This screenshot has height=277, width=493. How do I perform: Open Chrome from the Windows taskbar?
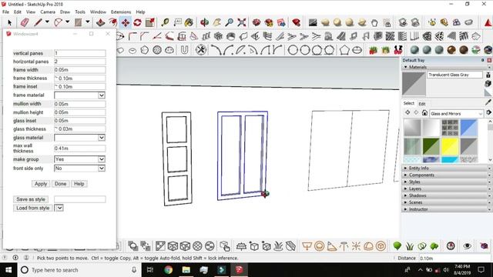pyautogui.click(x=168, y=270)
